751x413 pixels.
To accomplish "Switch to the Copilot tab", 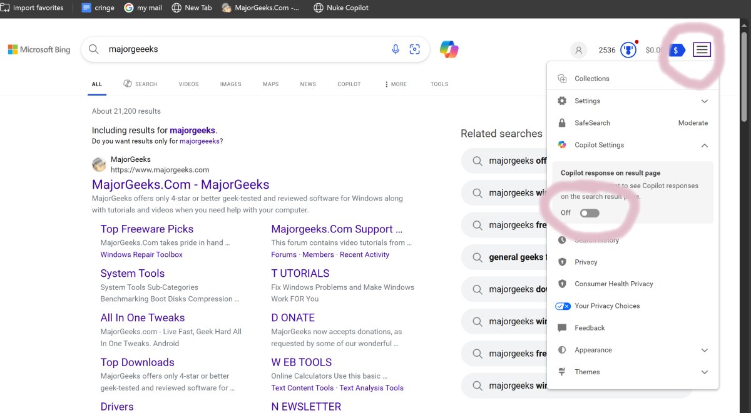I will coord(349,84).
